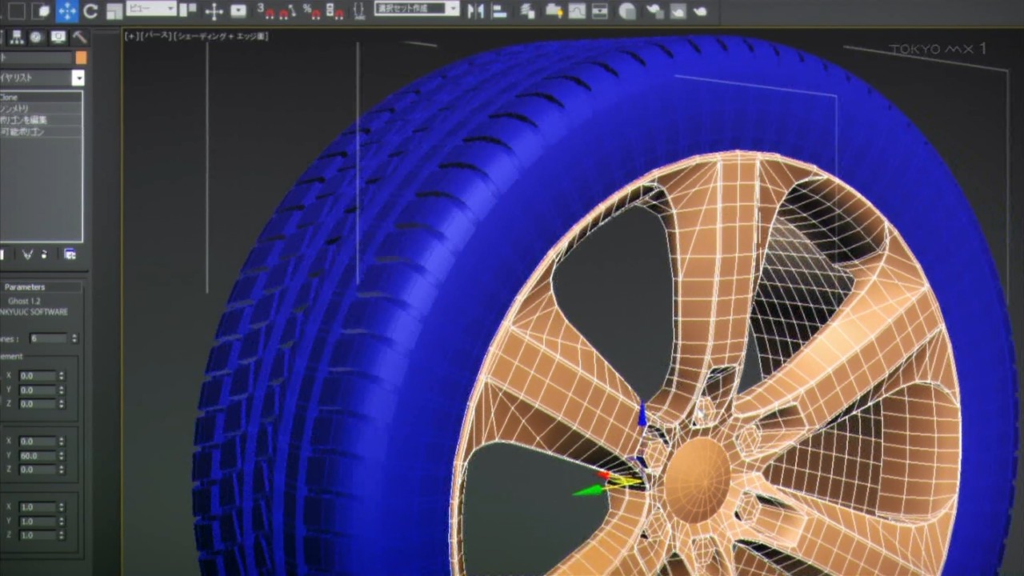The width and height of the screenshot is (1024, 576).
Task: Click the green Y axis gizmo arrow
Action: [x=586, y=489]
